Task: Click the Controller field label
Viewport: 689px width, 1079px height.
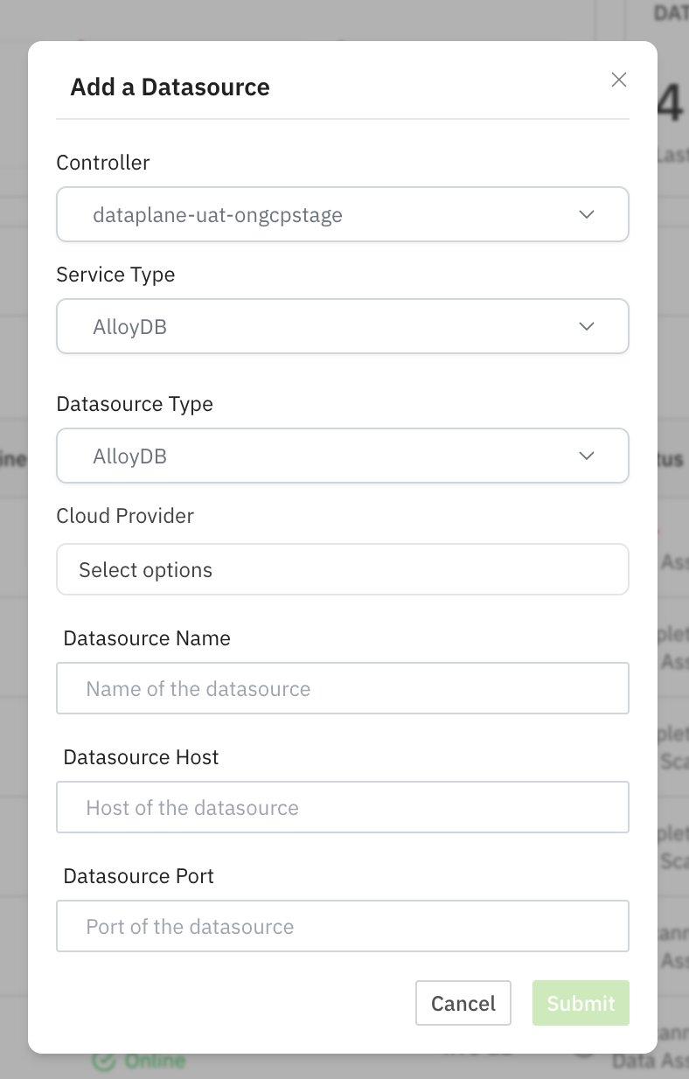Action: [103, 163]
